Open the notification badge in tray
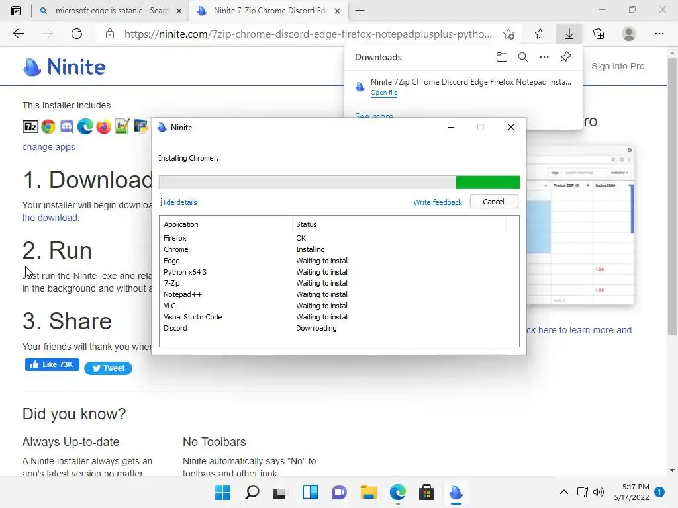Screen dimensions: 678x508 (x=659, y=491)
